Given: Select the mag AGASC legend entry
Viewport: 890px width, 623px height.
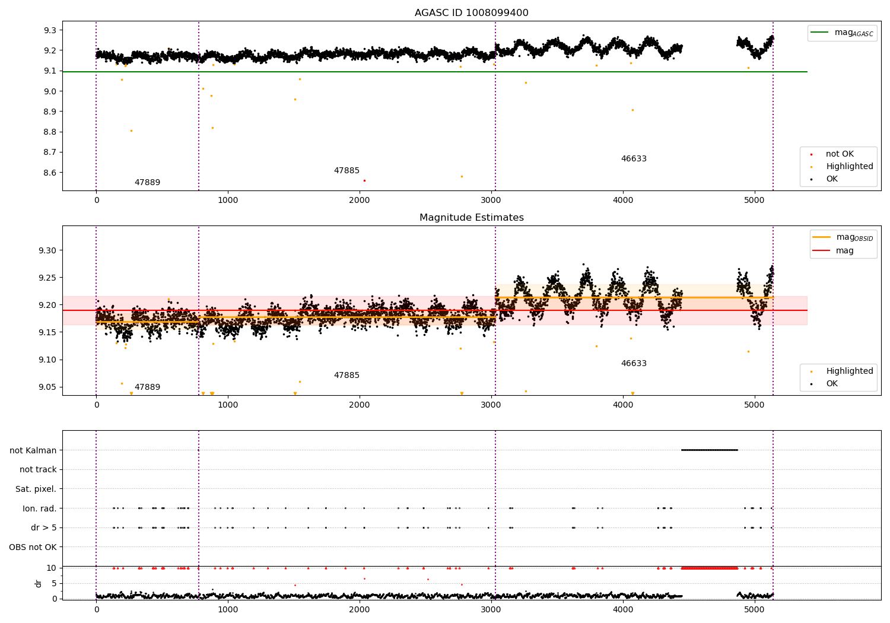Looking at the screenshot, I should (842, 33).
